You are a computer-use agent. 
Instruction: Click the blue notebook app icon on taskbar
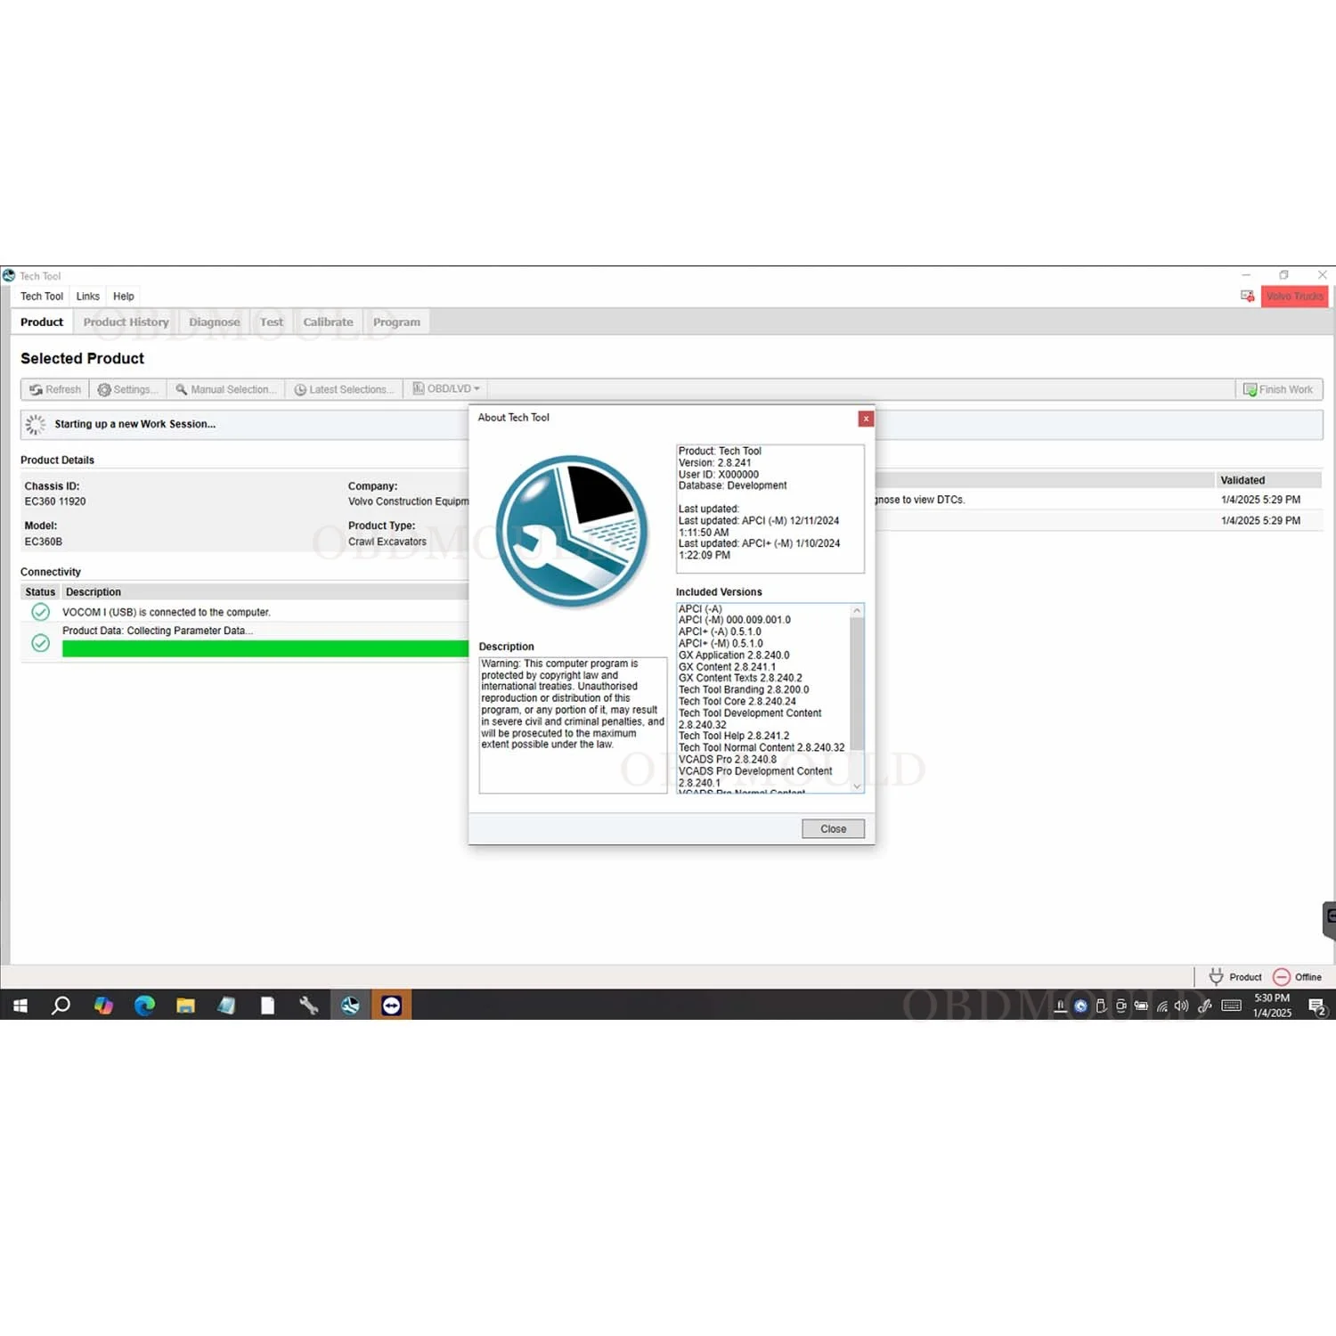click(226, 1006)
